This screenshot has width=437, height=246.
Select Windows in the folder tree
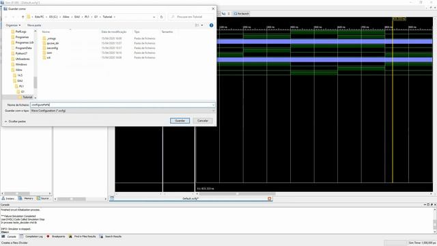tap(21, 64)
